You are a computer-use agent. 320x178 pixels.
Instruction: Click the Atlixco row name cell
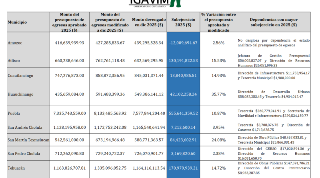14,61
